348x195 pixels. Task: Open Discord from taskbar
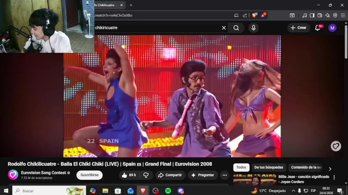tap(181, 191)
